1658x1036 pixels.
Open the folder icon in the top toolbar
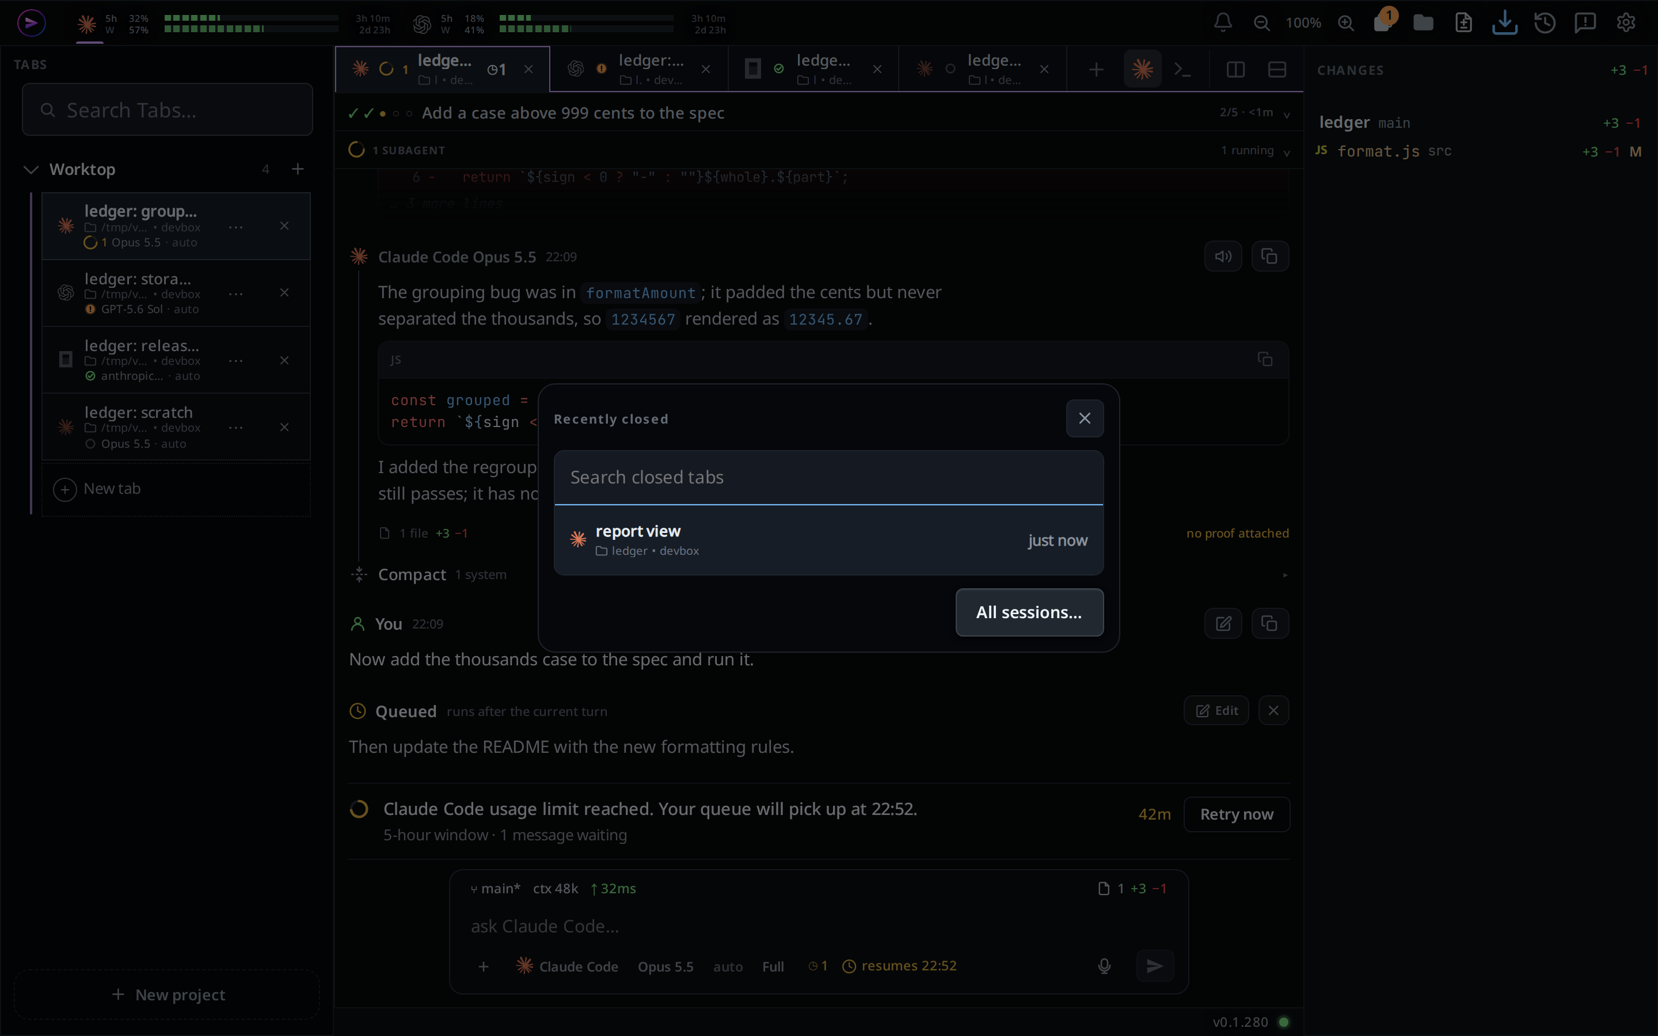click(x=1423, y=22)
